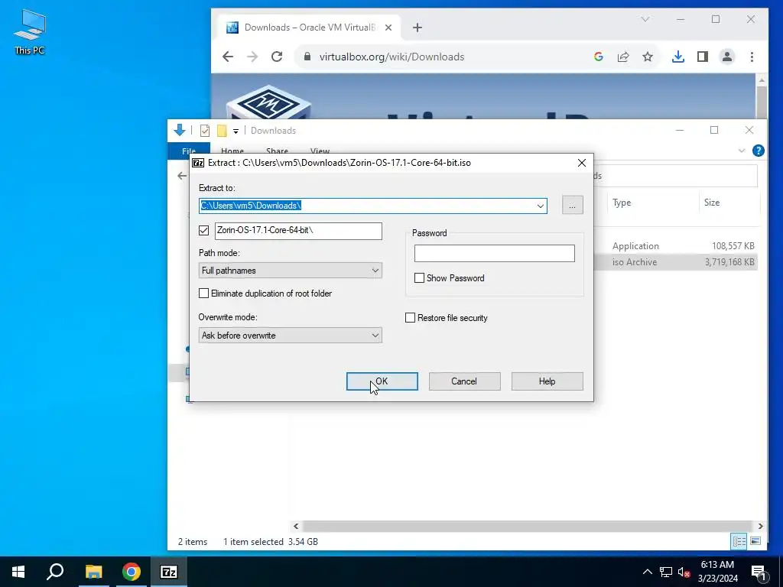
Task: Select the Application file row
Action: tap(676, 246)
